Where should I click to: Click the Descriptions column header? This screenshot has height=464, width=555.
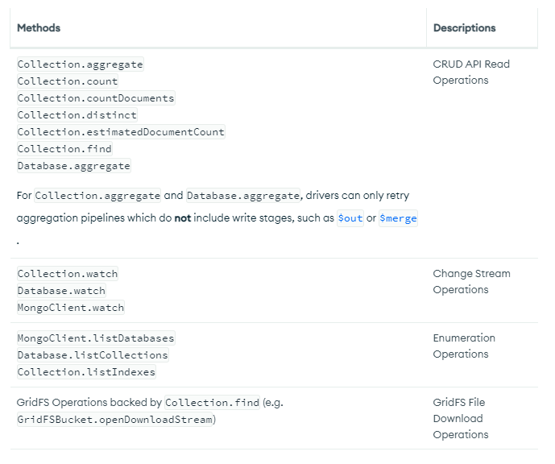[x=464, y=28]
